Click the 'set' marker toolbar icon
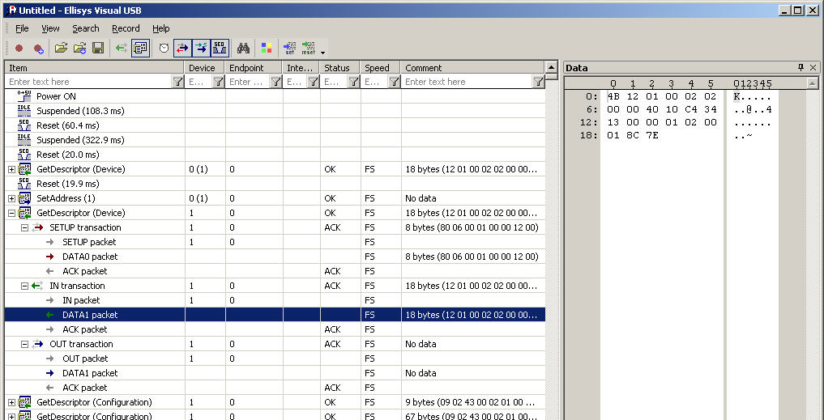 click(289, 49)
